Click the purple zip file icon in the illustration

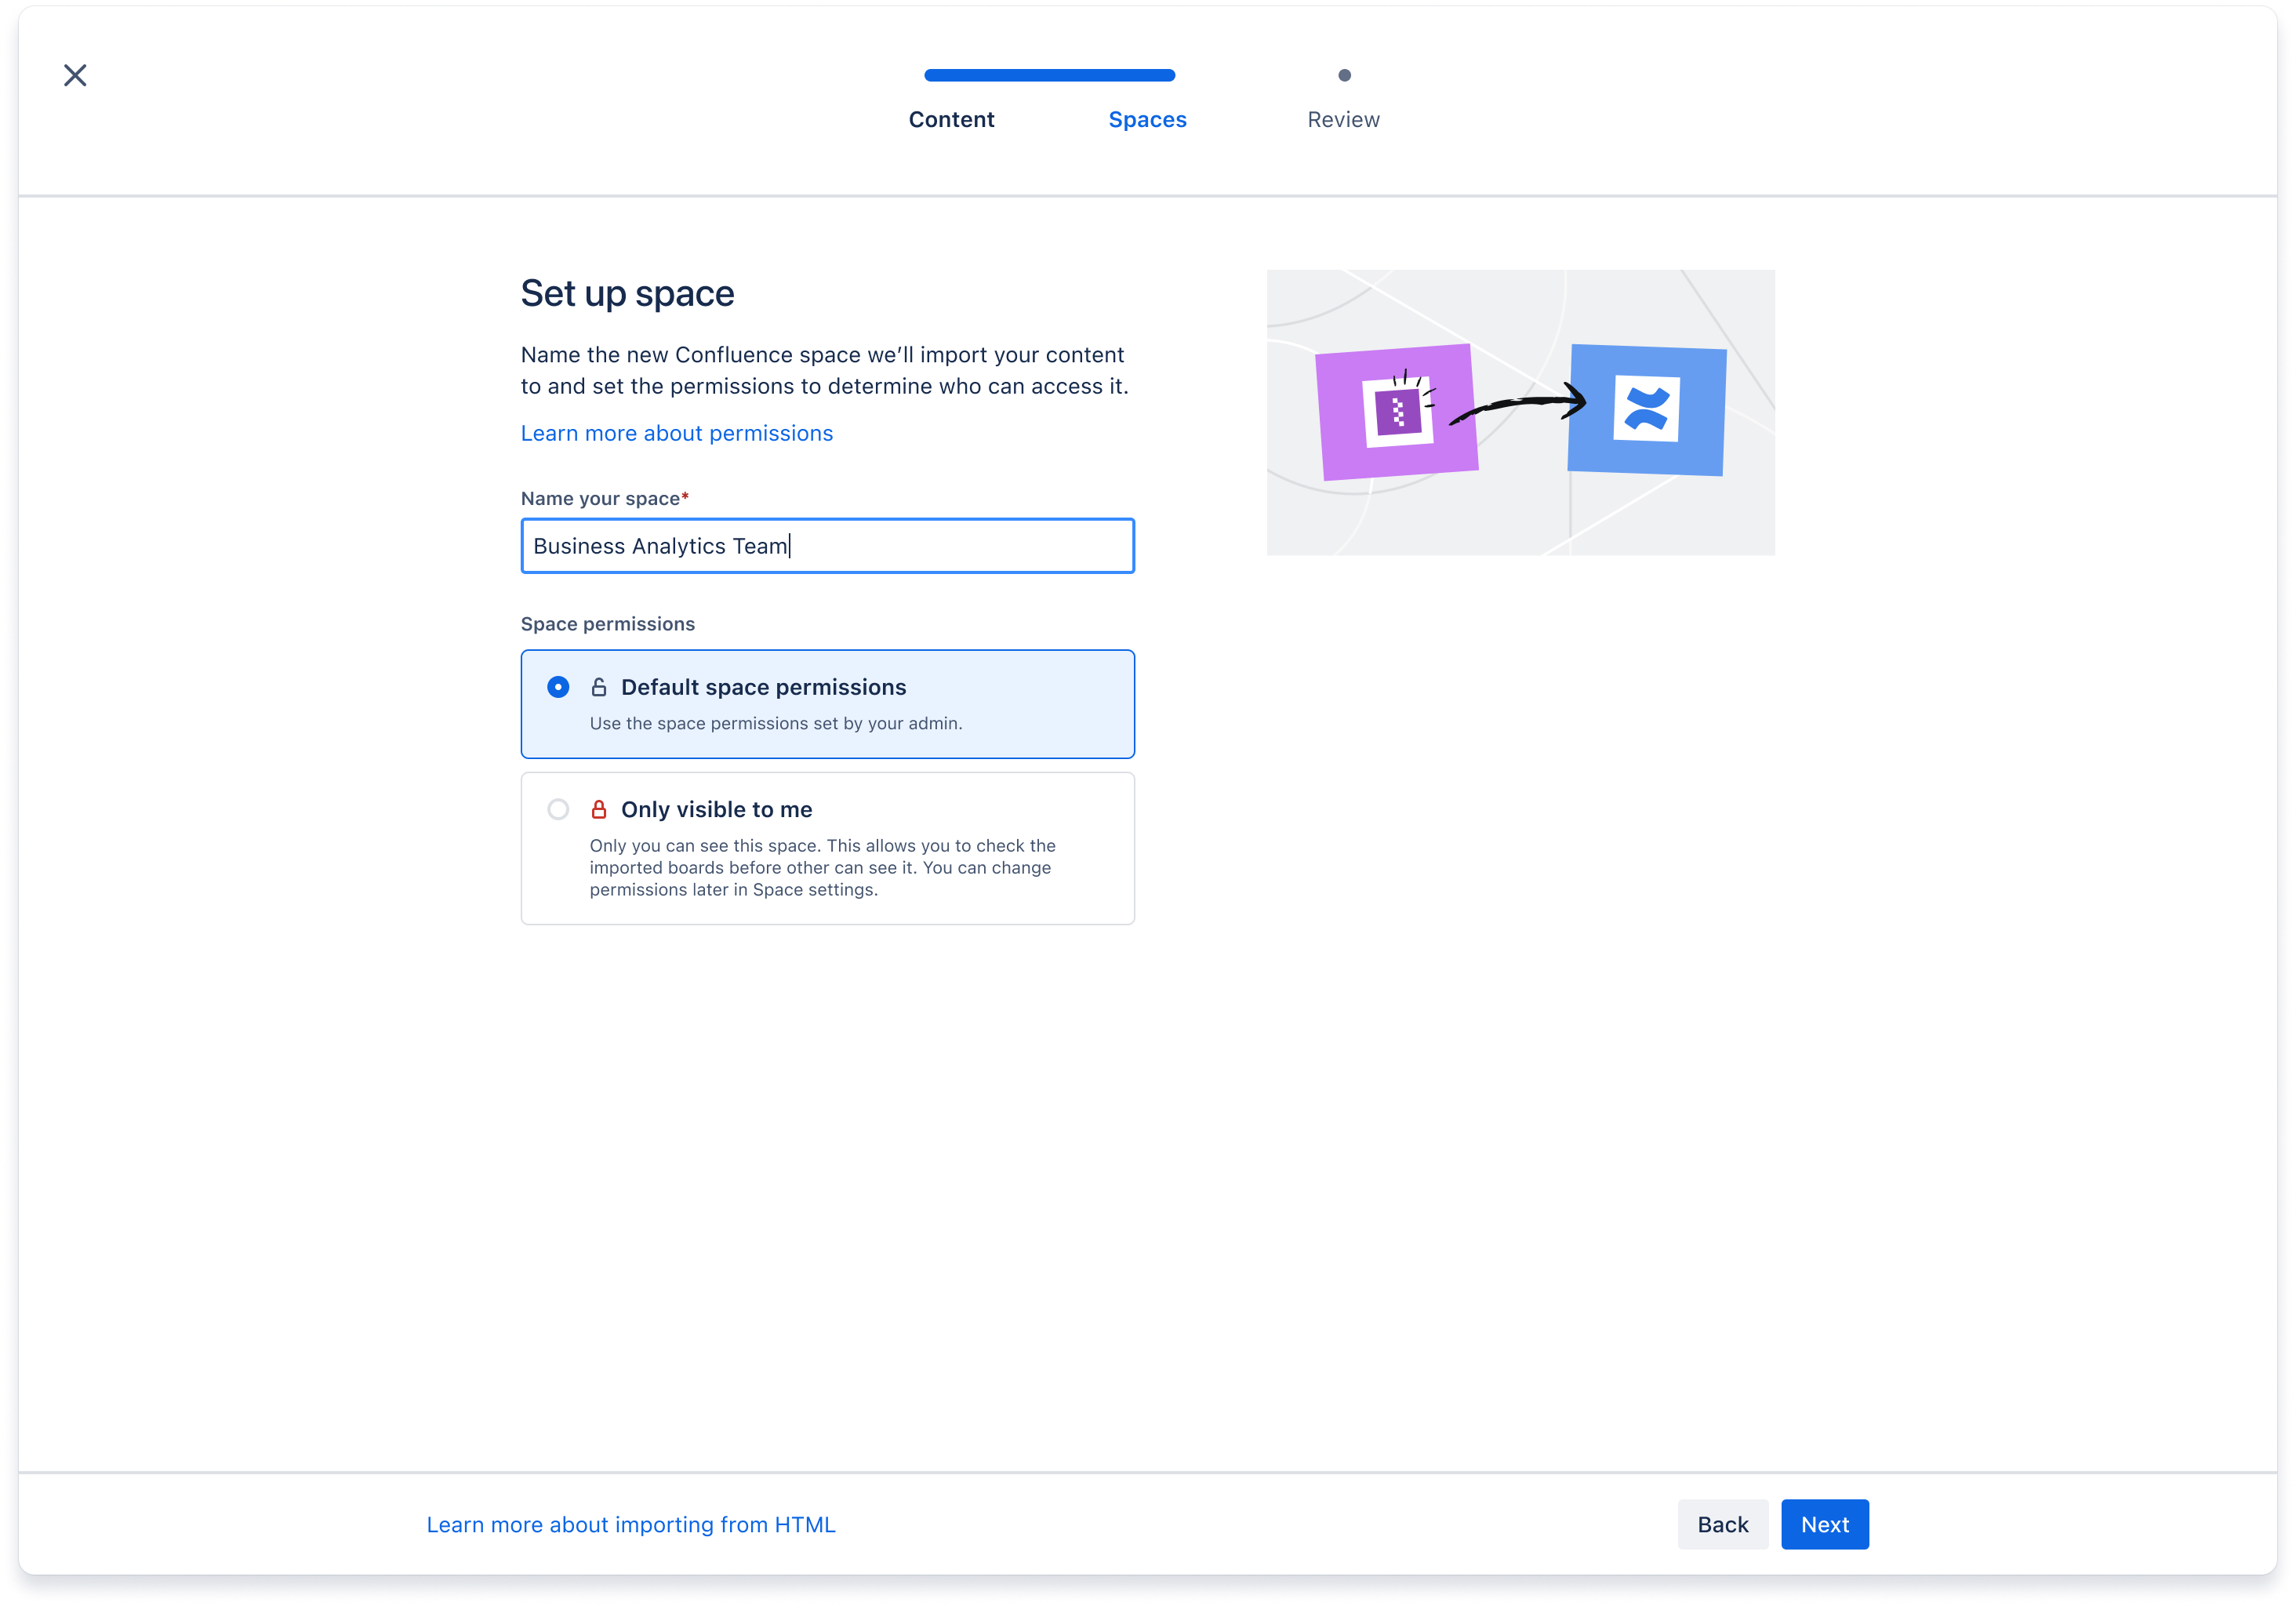point(1397,411)
